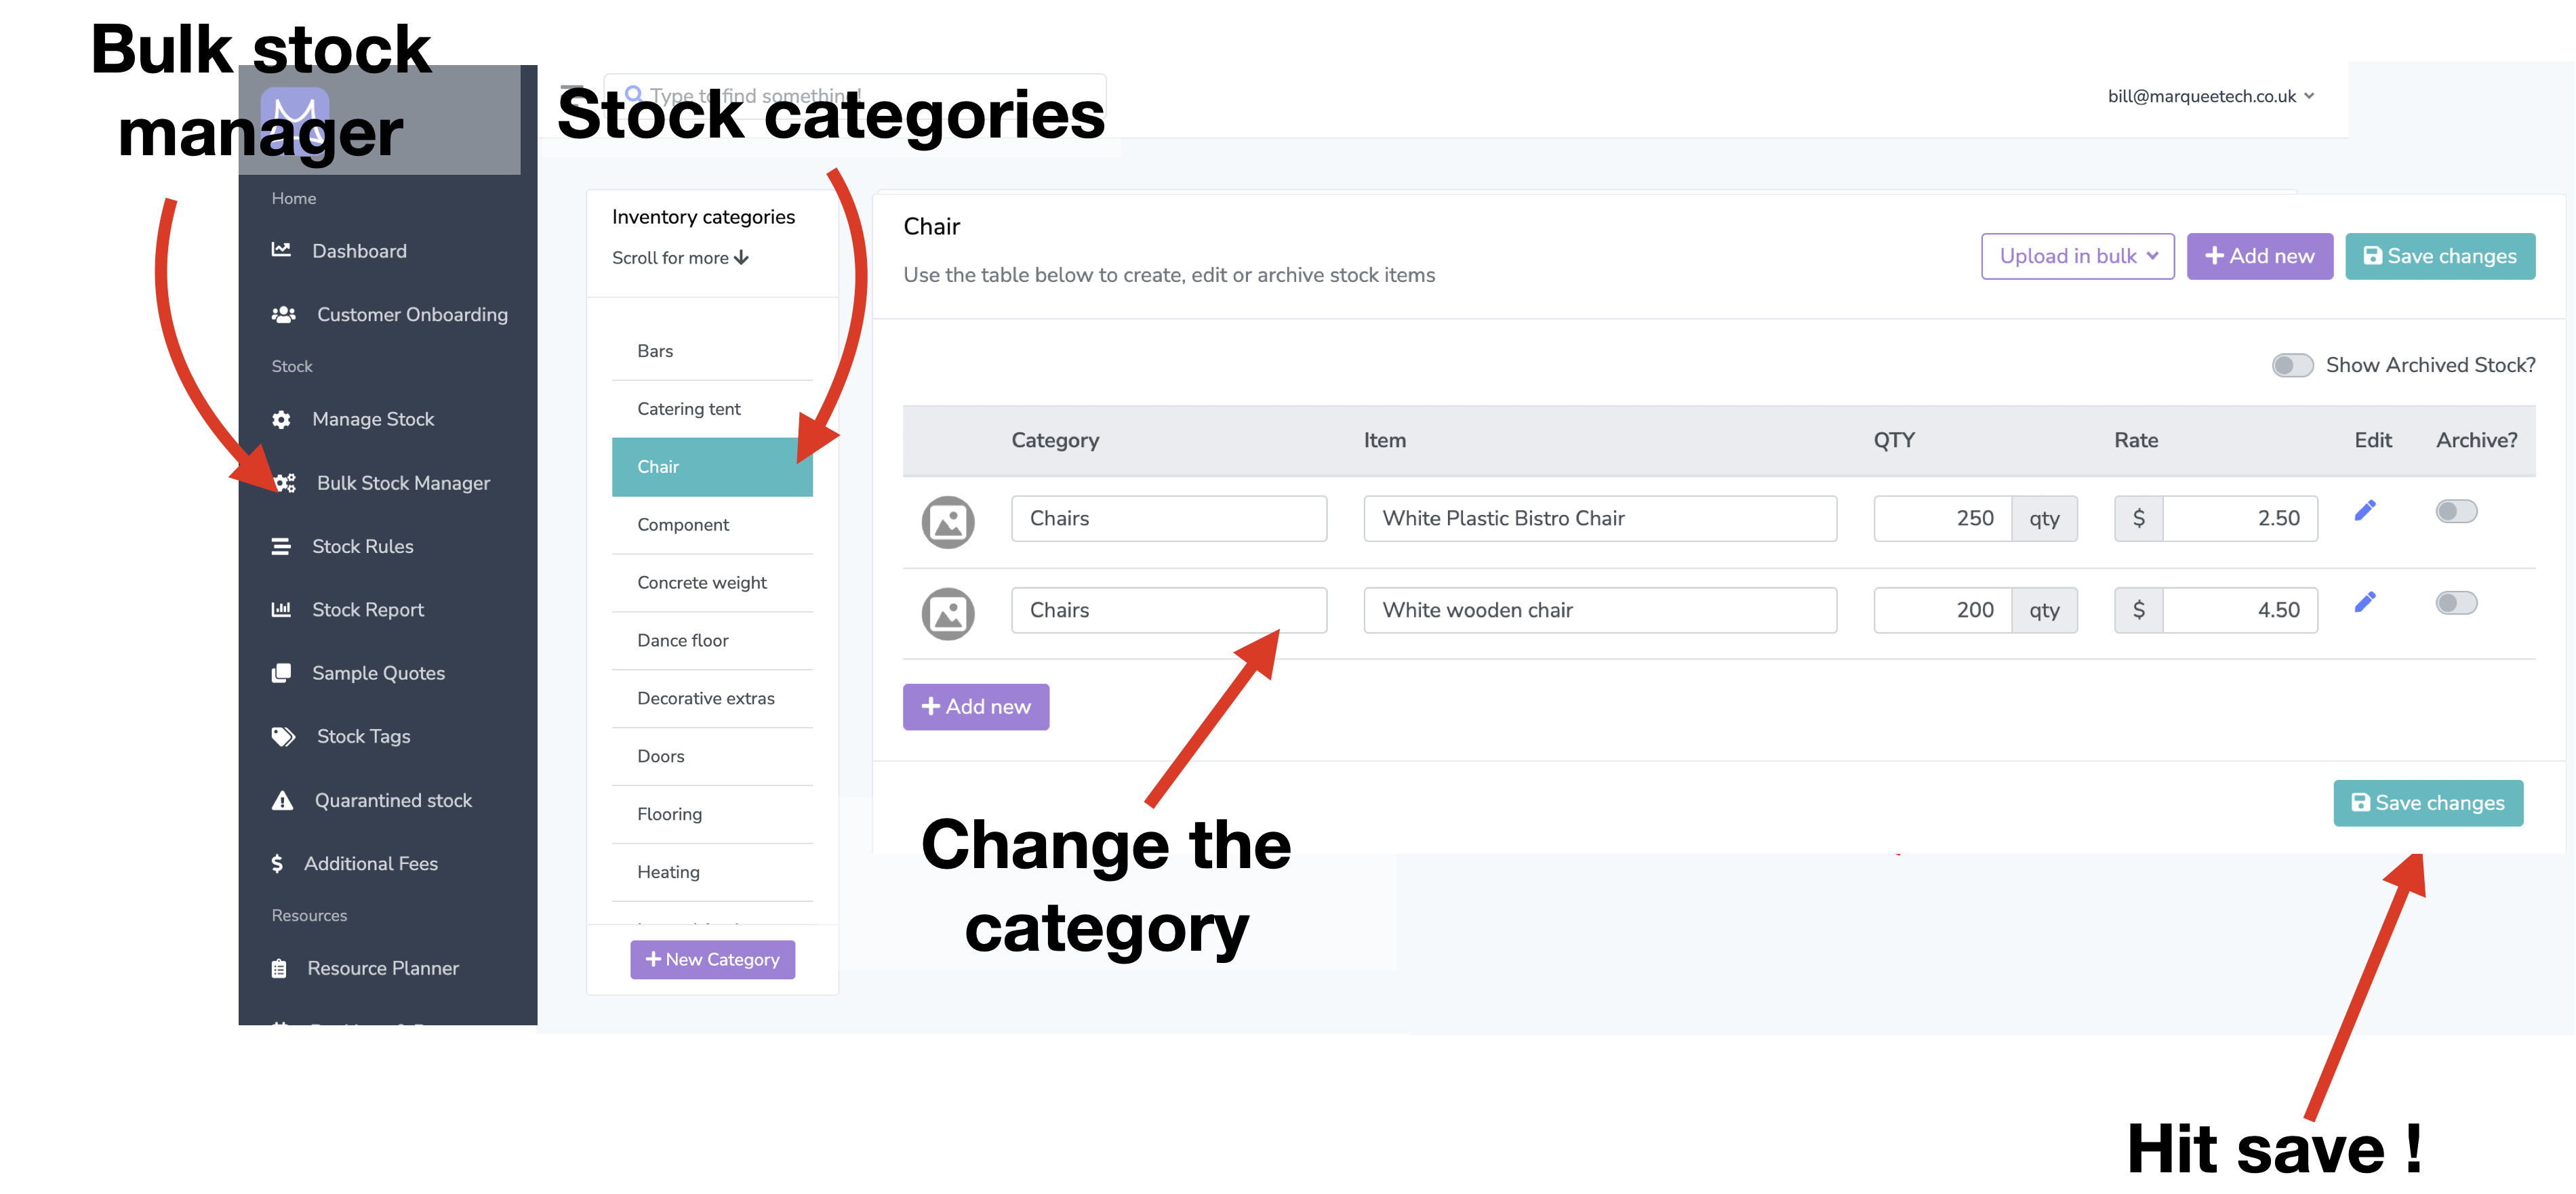Click the Manage Stock gear icon
Viewport: 2576px width, 1194px height.
click(x=281, y=419)
